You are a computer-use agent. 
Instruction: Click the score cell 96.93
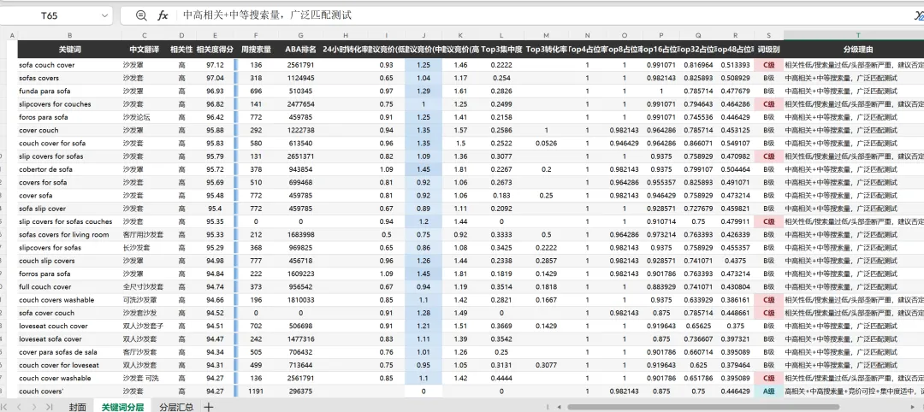point(215,91)
